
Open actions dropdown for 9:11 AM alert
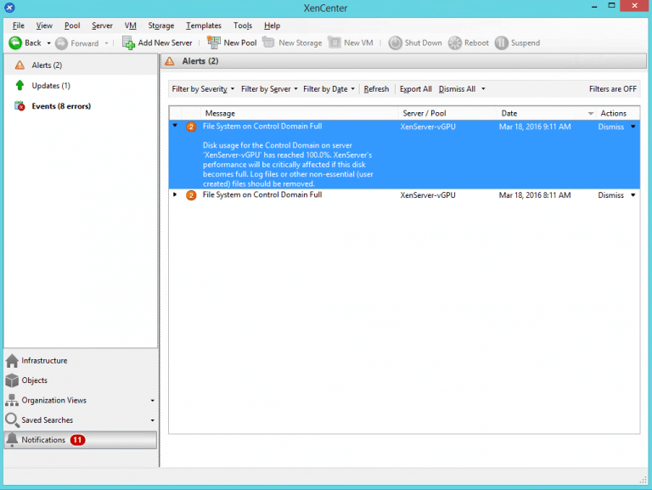click(632, 127)
